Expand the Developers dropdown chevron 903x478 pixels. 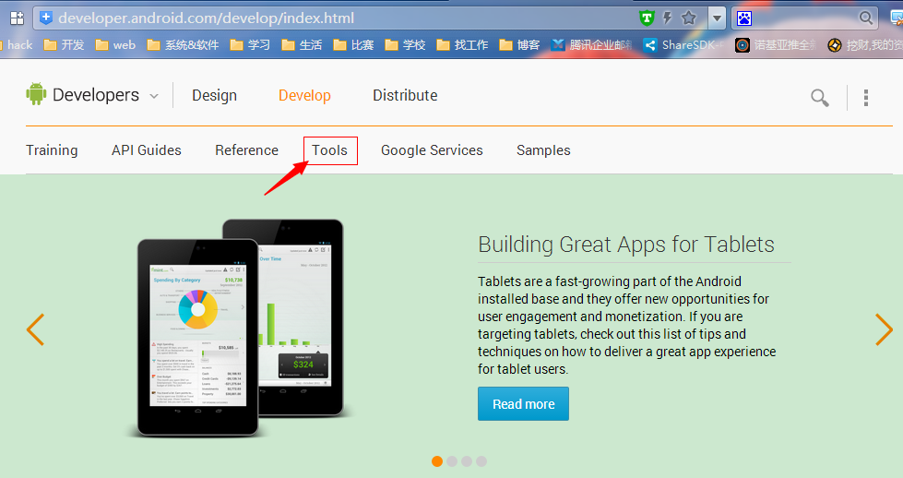coord(154,96)
